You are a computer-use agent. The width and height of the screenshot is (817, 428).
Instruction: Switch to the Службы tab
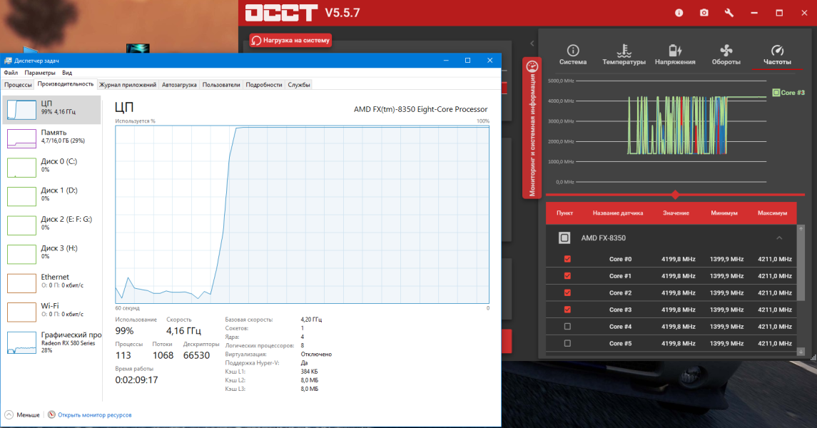(299, 85)
